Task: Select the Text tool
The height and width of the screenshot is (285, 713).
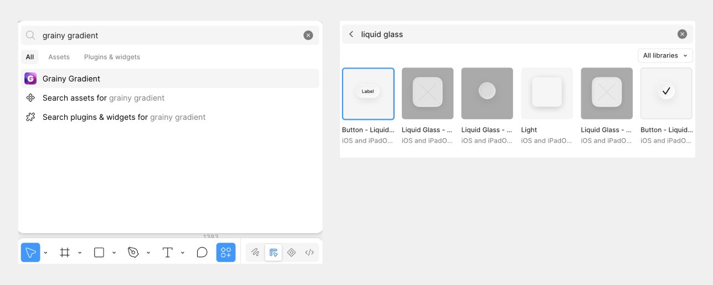Action: tap(168, 252)
